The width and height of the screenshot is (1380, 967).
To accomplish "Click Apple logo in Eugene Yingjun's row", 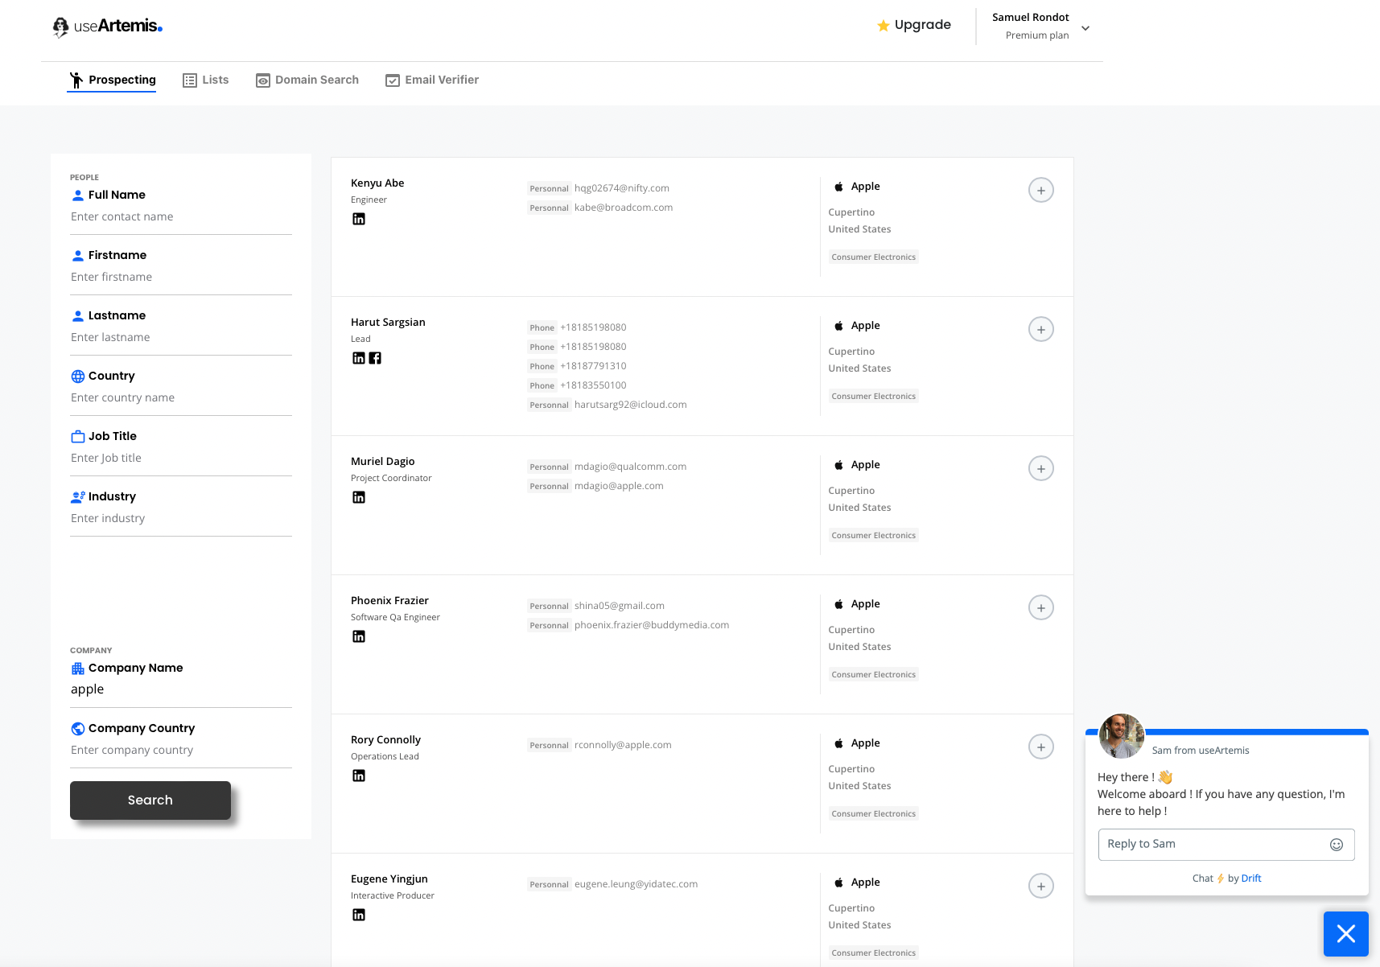I will pos(838,883).
